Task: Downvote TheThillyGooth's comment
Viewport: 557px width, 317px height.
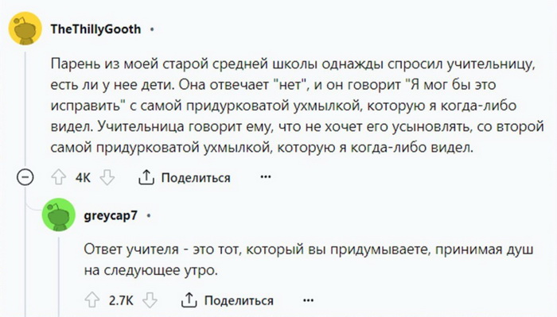Action: tap(107, 177)
